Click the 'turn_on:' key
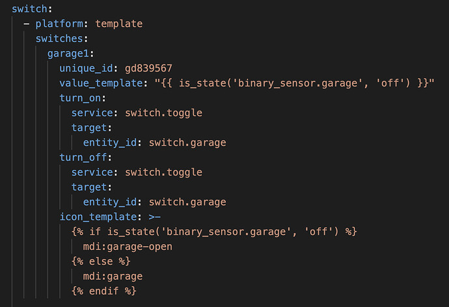 tap(83, 98)
